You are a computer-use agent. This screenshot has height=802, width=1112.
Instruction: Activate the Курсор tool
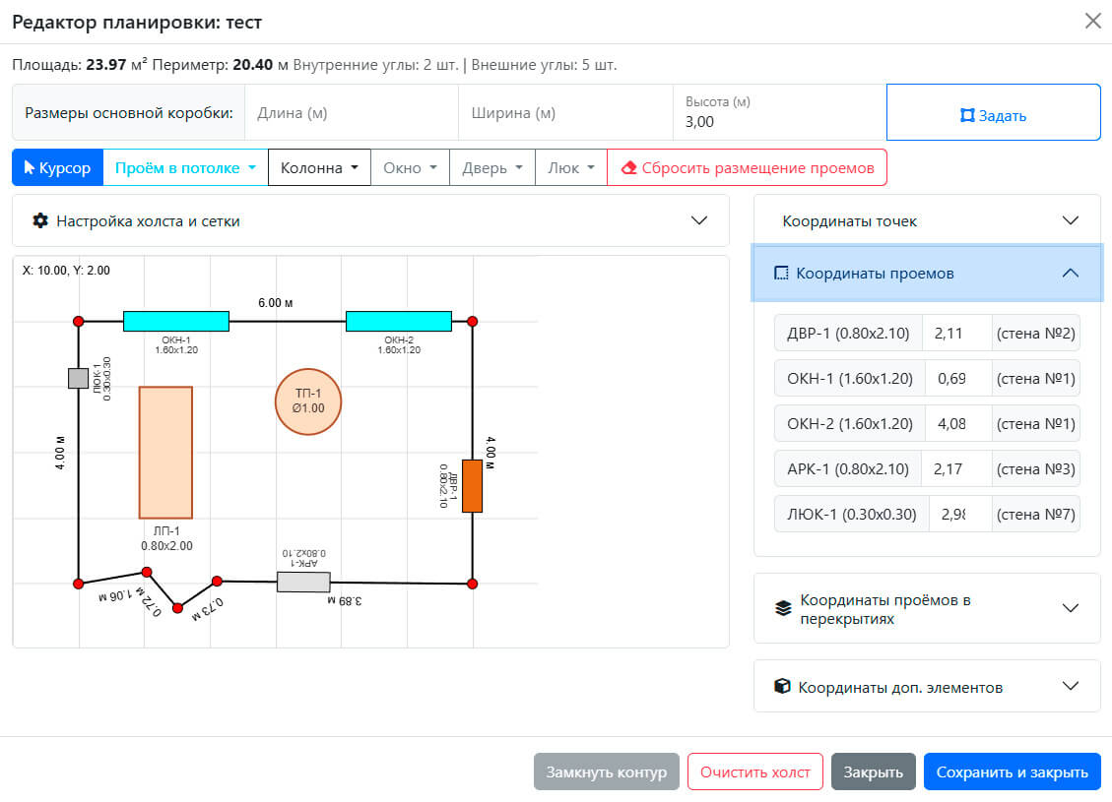[x=57, y=168]
